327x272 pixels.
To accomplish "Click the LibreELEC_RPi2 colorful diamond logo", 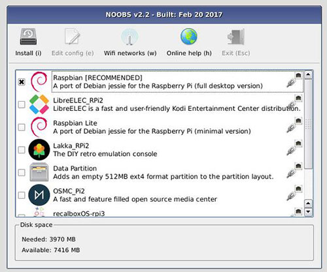I will click(x=39, y=104).
